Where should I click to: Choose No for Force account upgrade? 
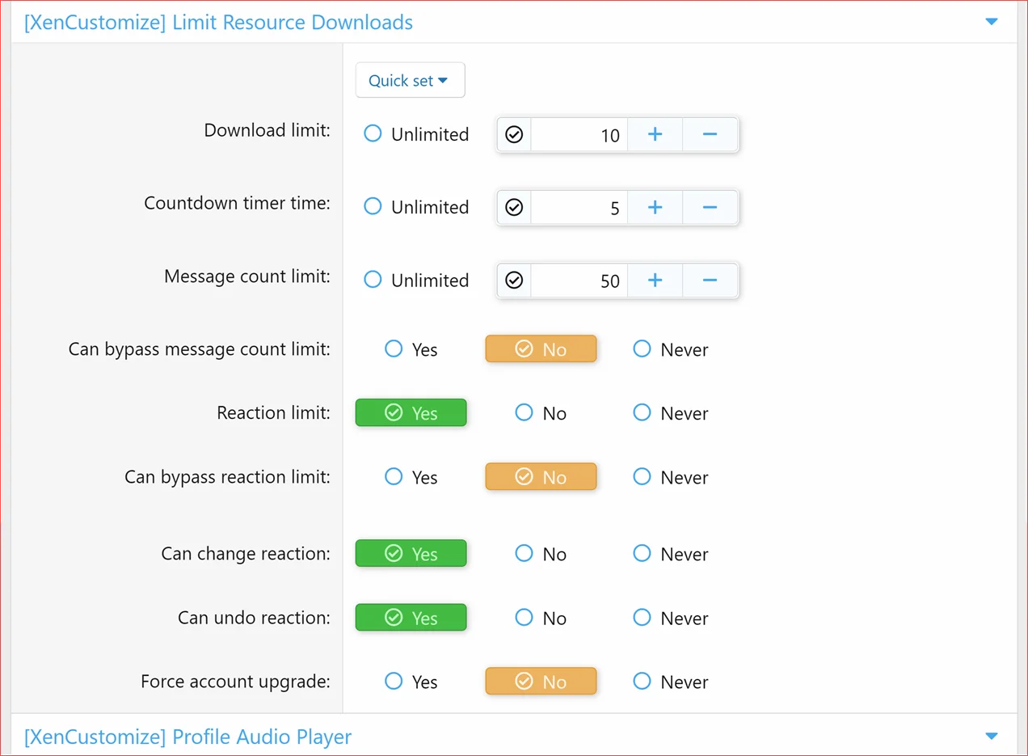[541, 682]
